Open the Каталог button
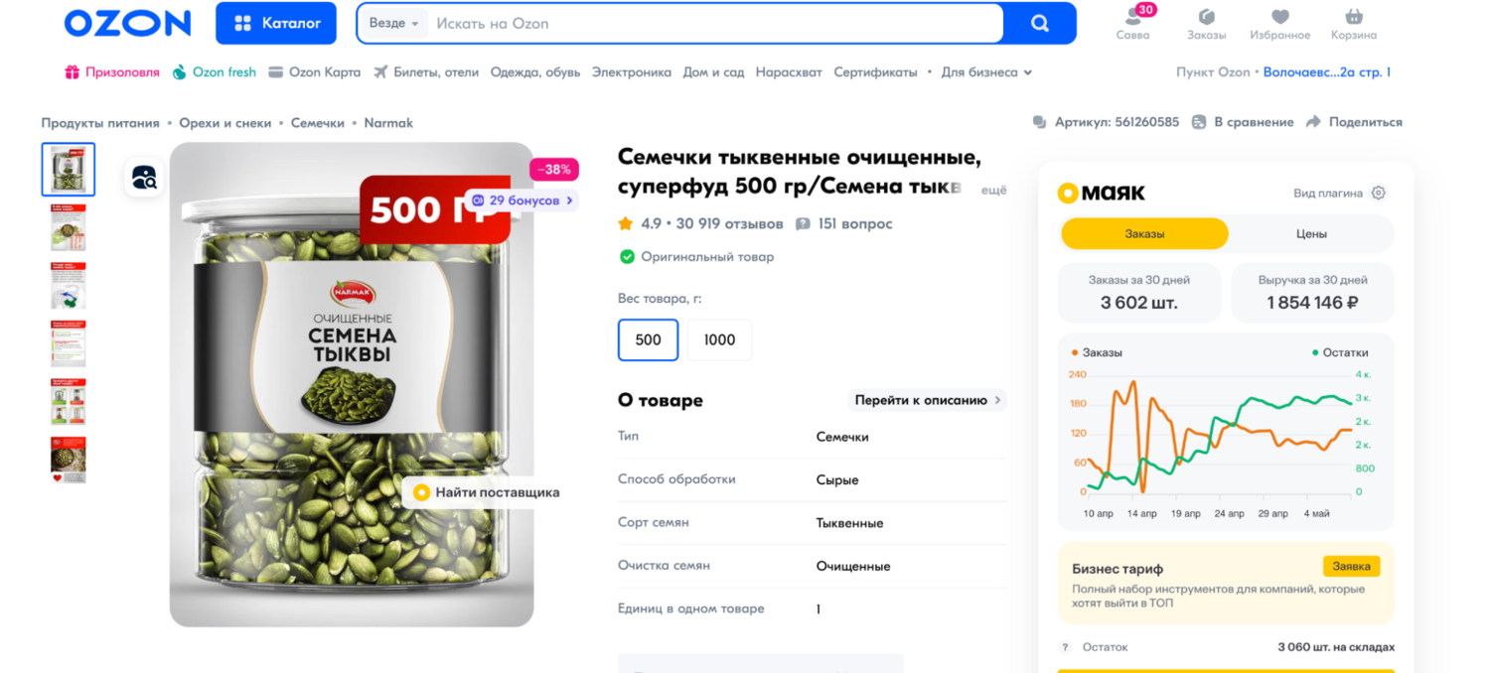This screenshot has width=1490, height=673. click(276, 23)
